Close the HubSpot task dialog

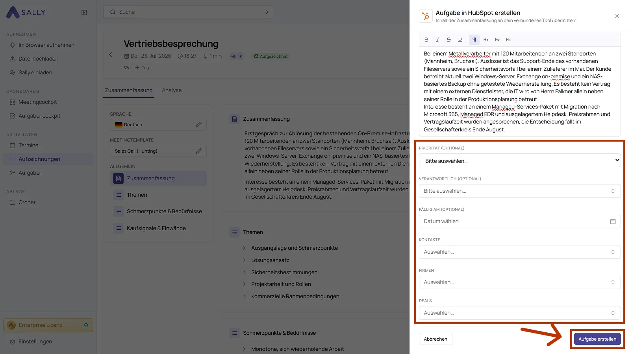click(617, 16)
